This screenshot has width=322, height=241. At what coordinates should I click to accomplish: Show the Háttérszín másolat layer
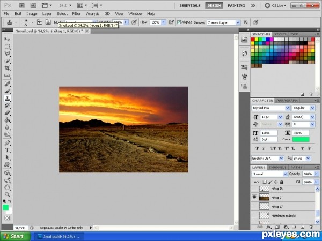click(254, 215)
